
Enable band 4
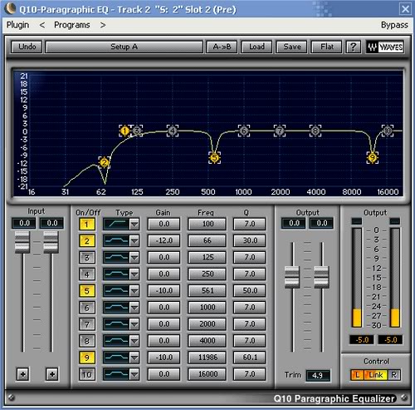pos(87,274)
